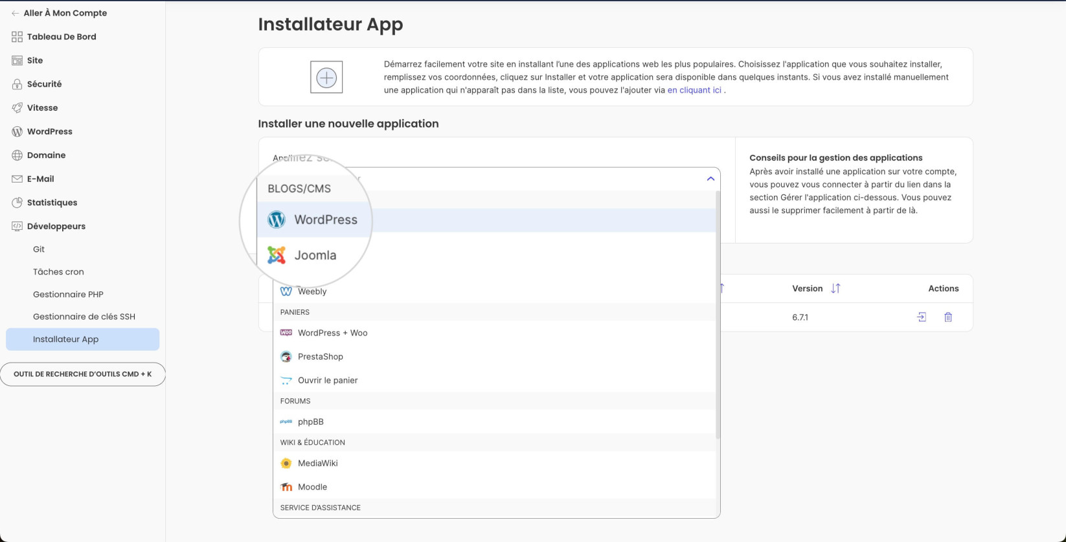The image size is (1066, 542).
Task: Click the Version column header
Action: coord(808,289)
